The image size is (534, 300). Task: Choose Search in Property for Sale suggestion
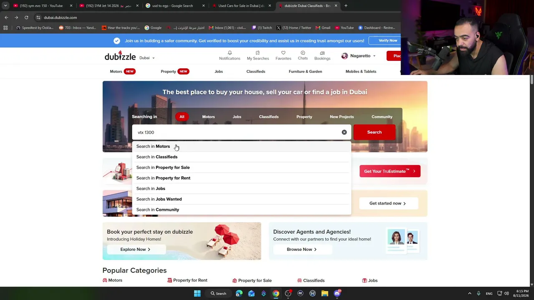242,167
